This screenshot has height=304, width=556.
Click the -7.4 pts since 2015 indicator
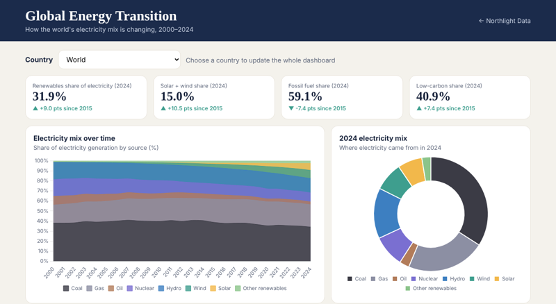317,108
